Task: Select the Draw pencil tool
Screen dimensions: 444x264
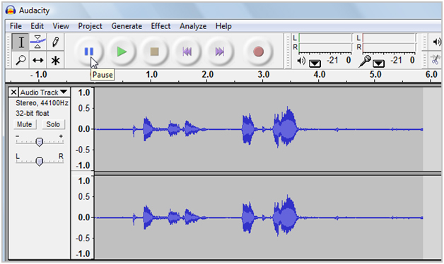Action: coord(55,42)
